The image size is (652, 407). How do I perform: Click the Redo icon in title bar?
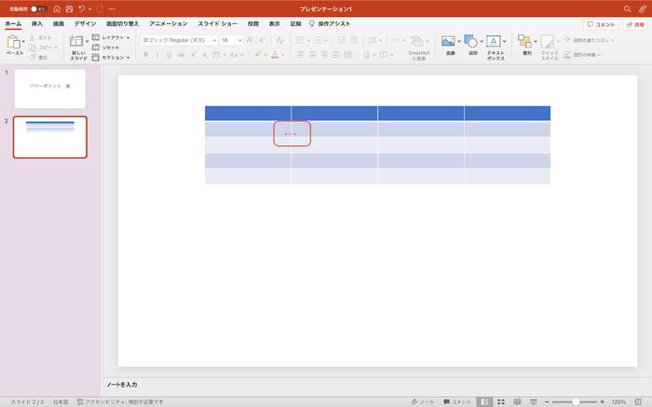click(x=100, y=8)
